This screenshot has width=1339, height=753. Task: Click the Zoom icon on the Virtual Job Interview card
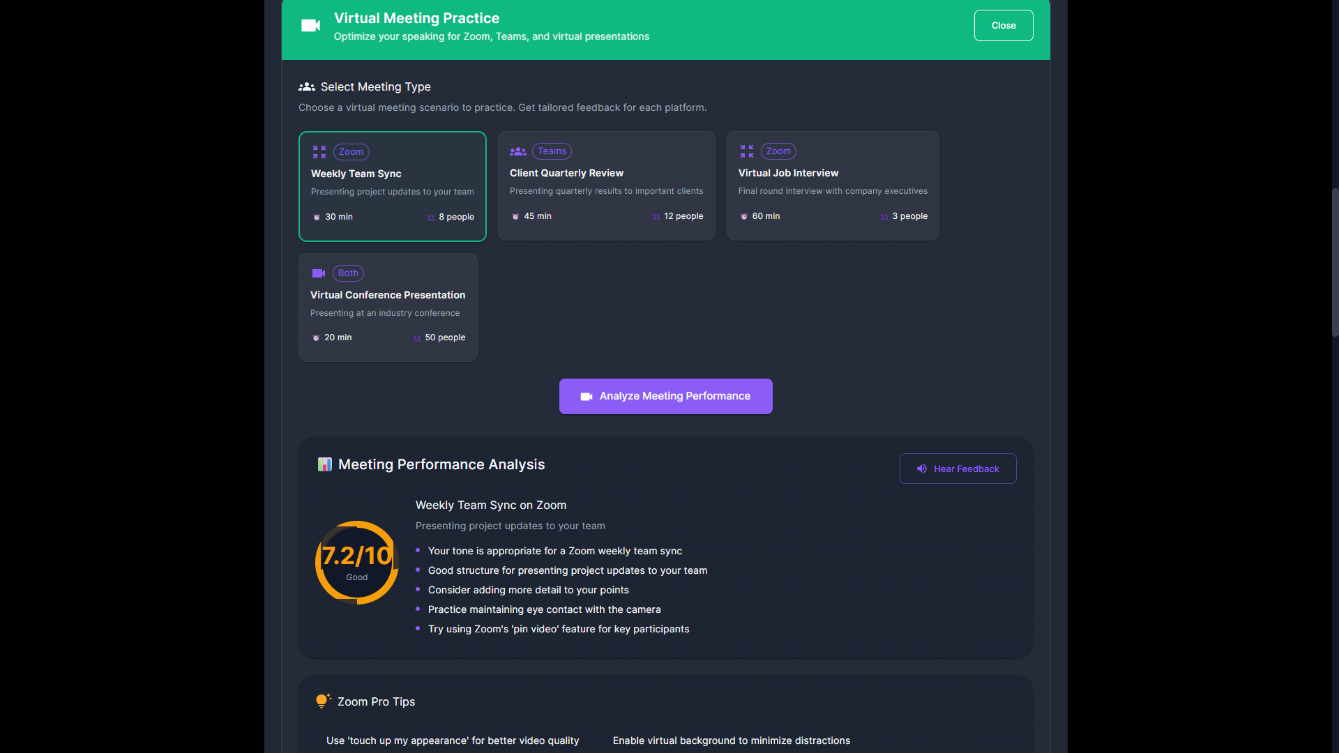[x=746, y=151]
